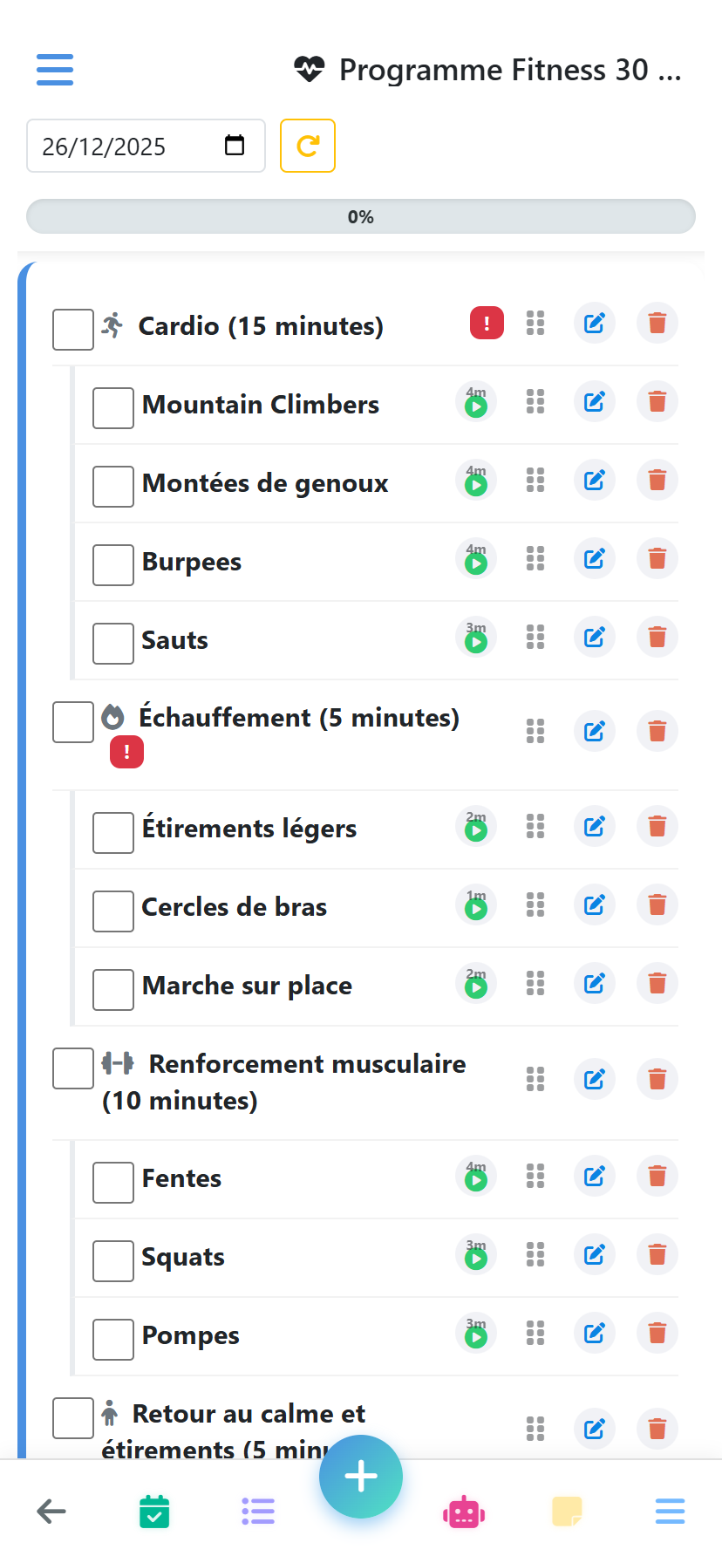The image size is (722, 1563).
Task: Collapse the Échauffement (5 minutes) section
Action: pos(298,718)
